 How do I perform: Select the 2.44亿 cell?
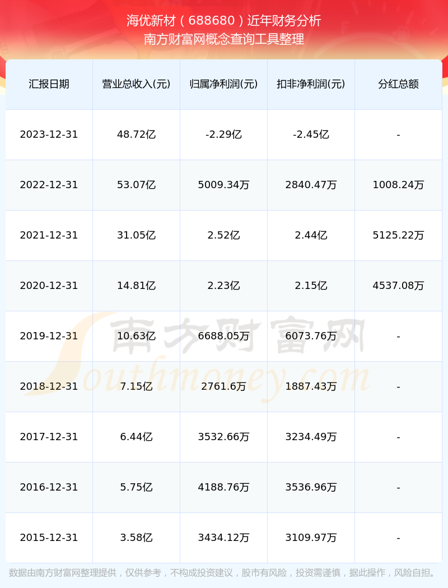click(x=311, y=236)
